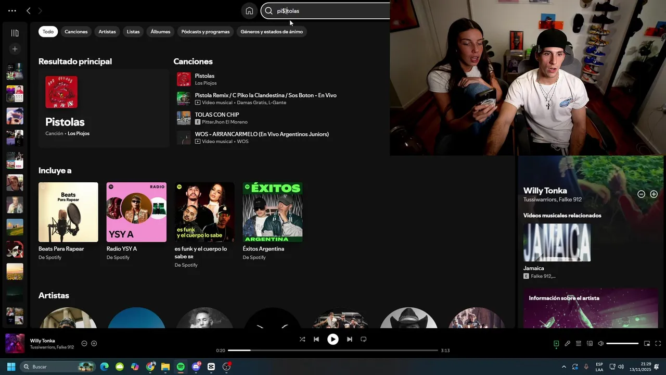Toggle repeat mode
666x375 pixels.
click(364, 339)
